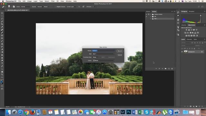206x116 pixels.
Task: Click the Action 1 name field
Action: click(x=104, y=51)
